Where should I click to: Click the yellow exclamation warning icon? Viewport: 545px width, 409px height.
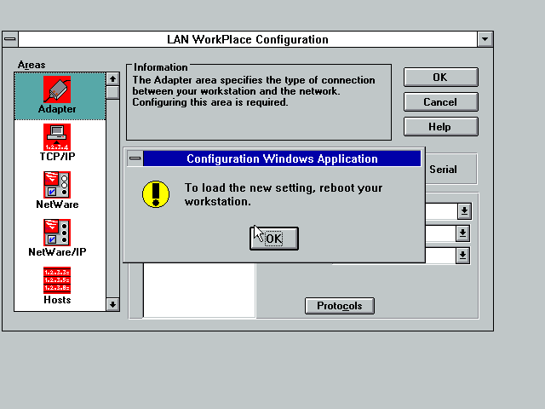click(156, 194)
